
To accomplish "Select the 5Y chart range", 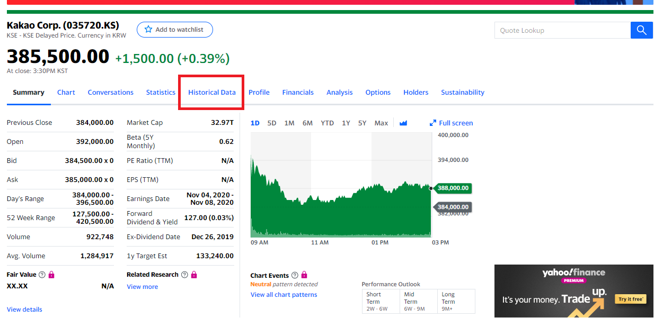I will point(363,123).
